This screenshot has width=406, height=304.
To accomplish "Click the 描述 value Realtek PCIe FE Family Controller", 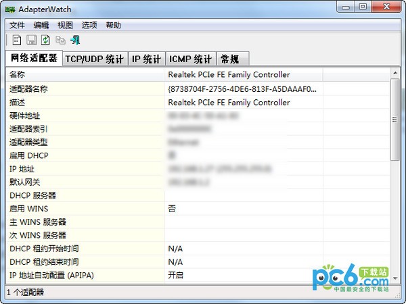I will pos(229,103).
